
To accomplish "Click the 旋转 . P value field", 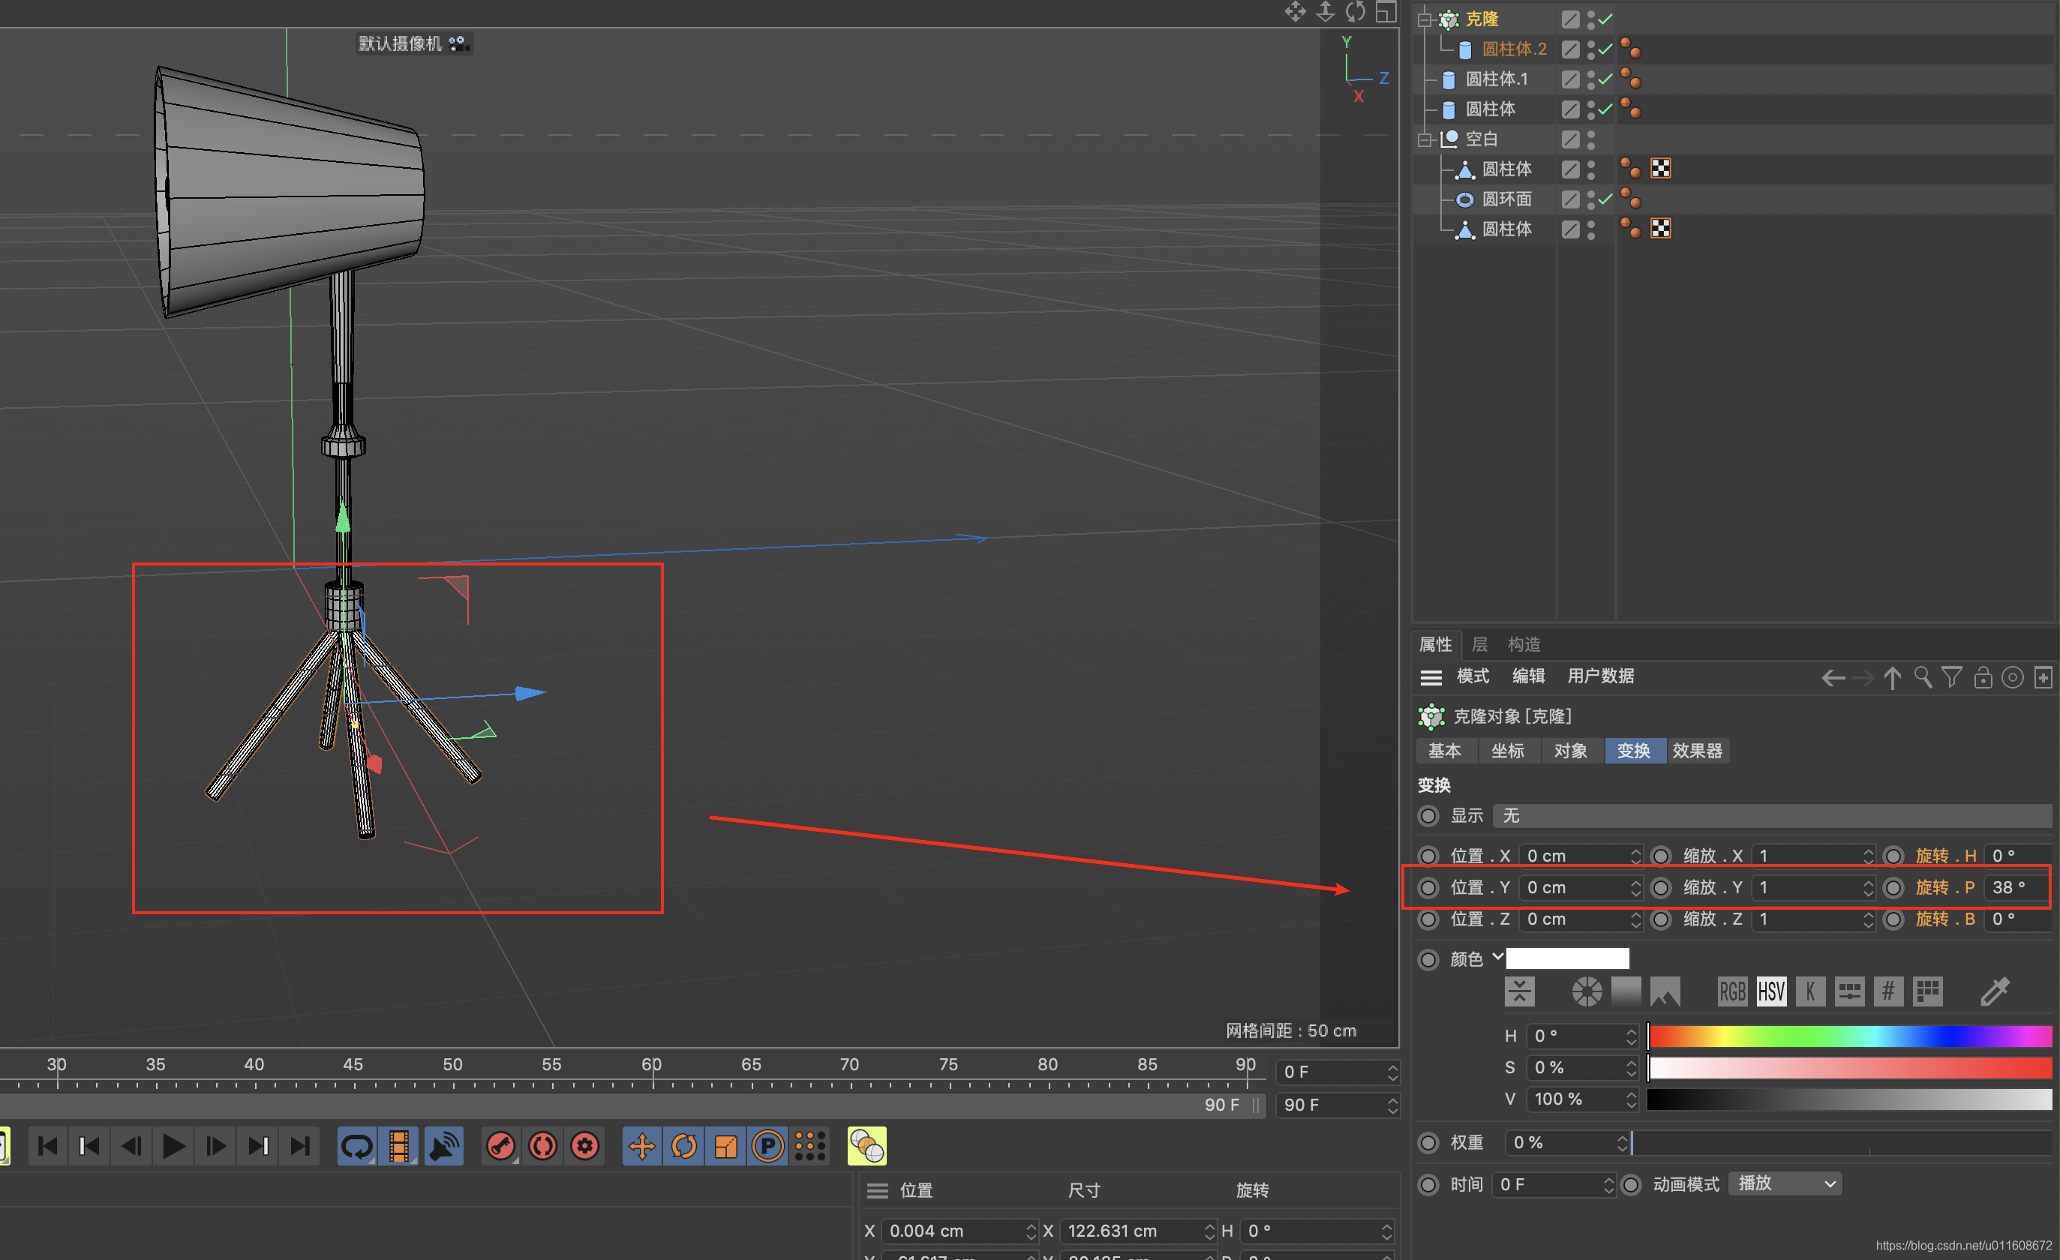I will pos(2015,887).
